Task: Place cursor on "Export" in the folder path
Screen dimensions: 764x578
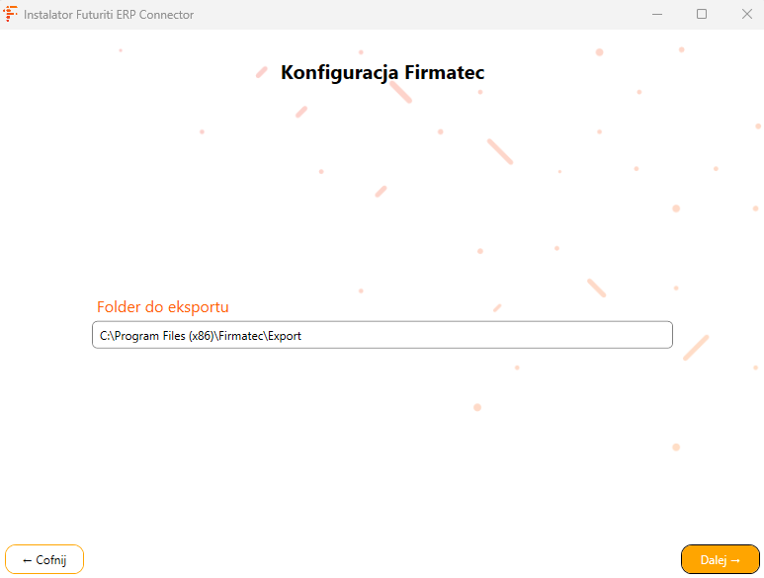Action: 285,336
